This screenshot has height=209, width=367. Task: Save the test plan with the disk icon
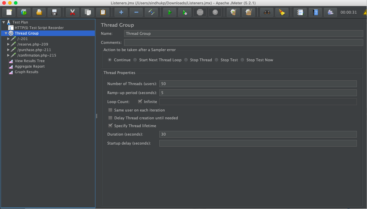54,12
